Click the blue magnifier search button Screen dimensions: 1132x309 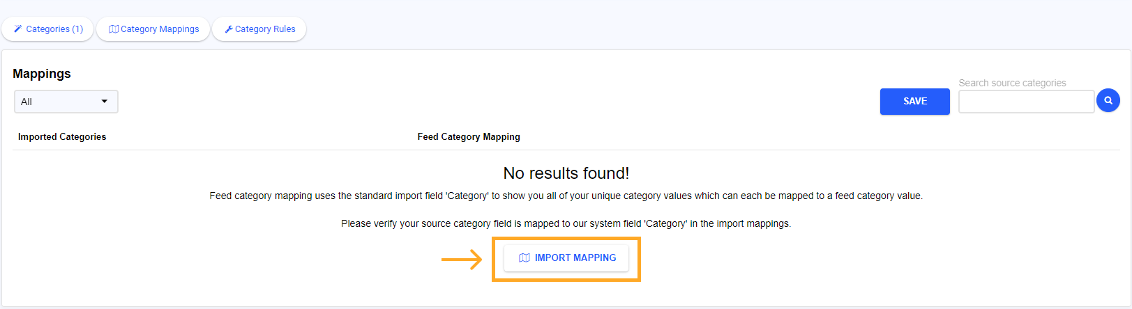(x=1108, y=100)
